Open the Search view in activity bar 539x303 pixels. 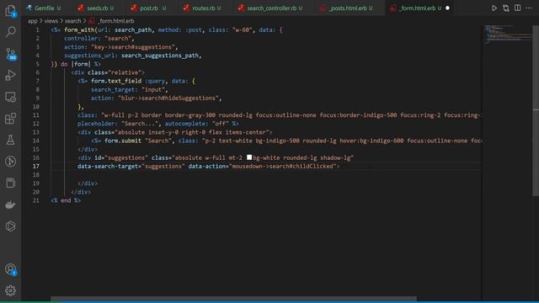10,32
